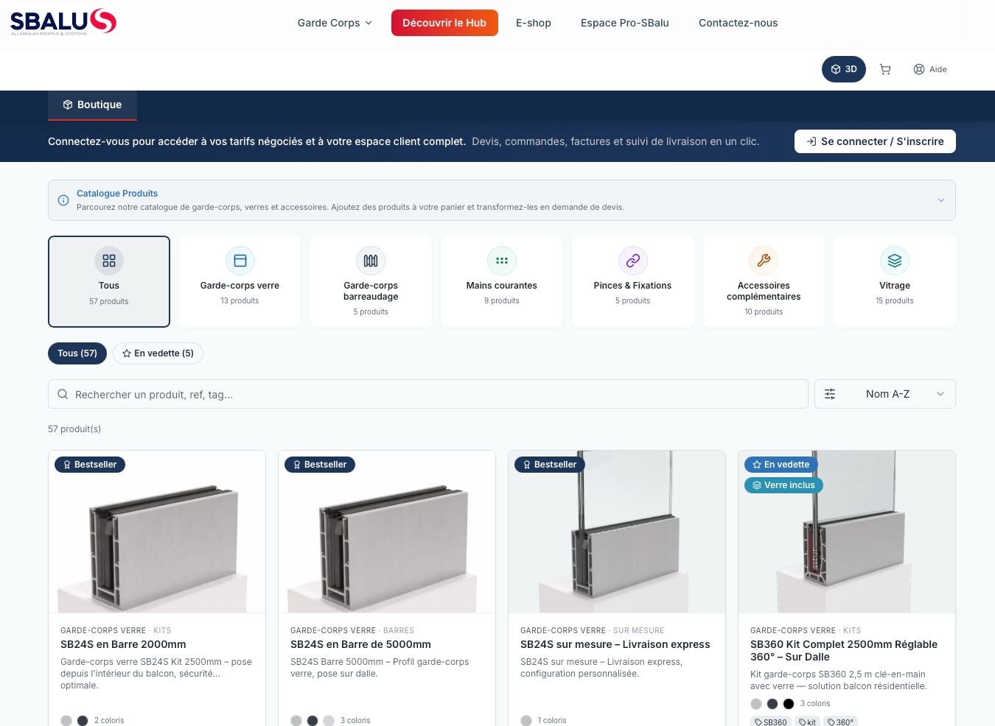Click Bestseller badge on SB24S sur mesure
The width and height of the screenshot is (995, 726).
point(550,465)
